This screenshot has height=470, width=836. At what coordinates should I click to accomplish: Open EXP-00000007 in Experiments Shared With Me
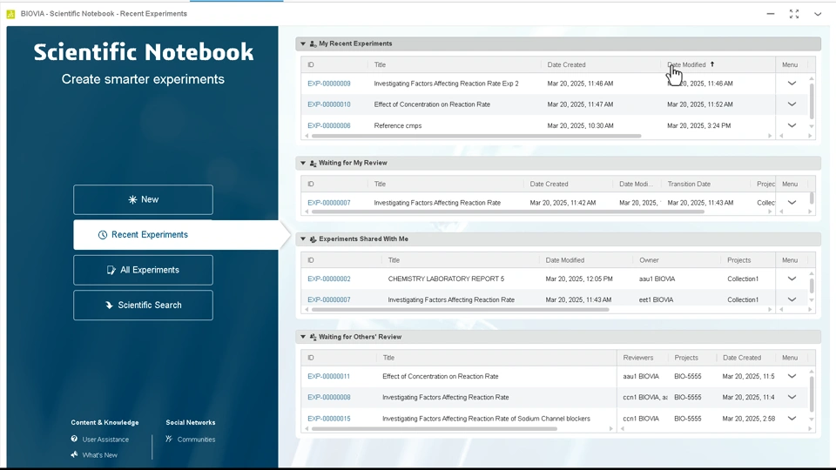coord(329,299)
